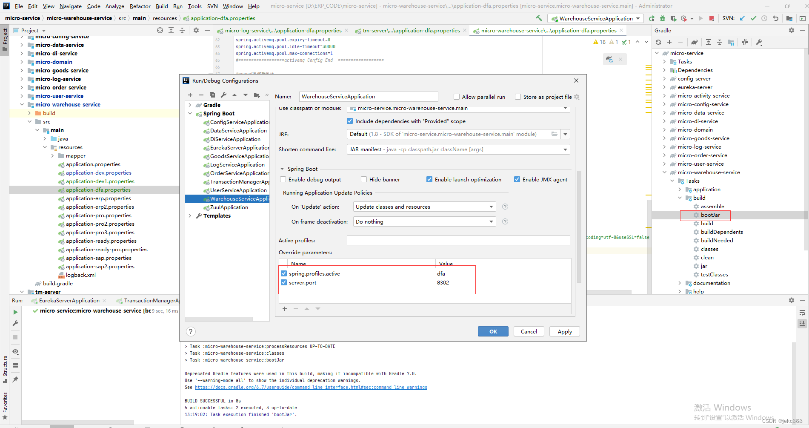
Task: Click Apply button in dialog
Action: tap(565, 331)
